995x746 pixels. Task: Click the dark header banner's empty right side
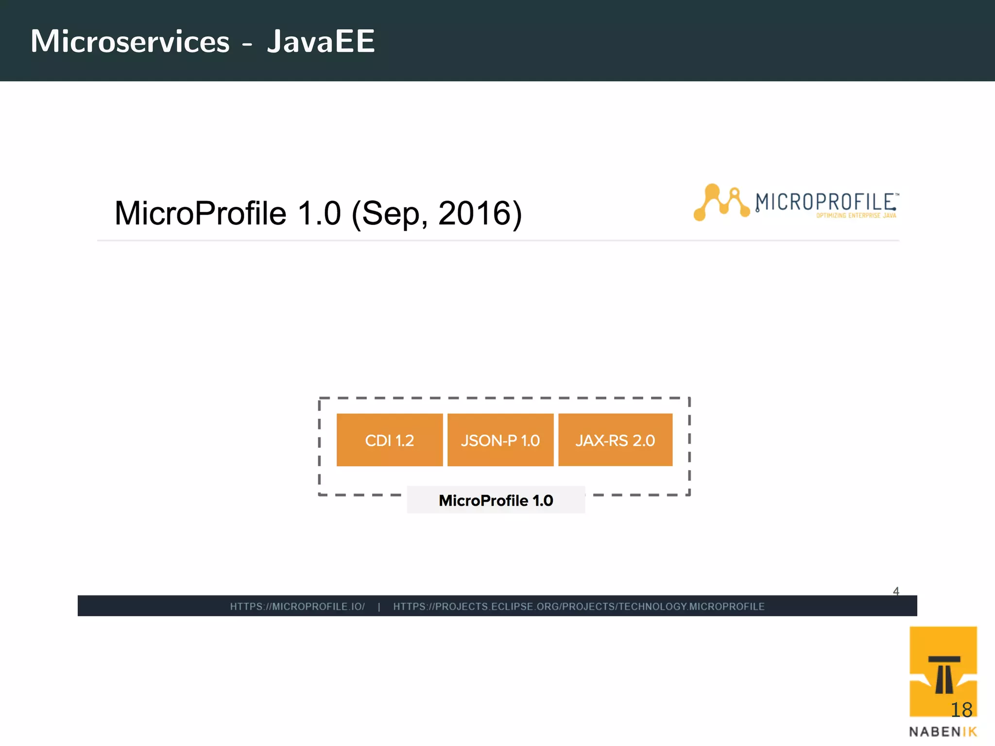[729, 41]
